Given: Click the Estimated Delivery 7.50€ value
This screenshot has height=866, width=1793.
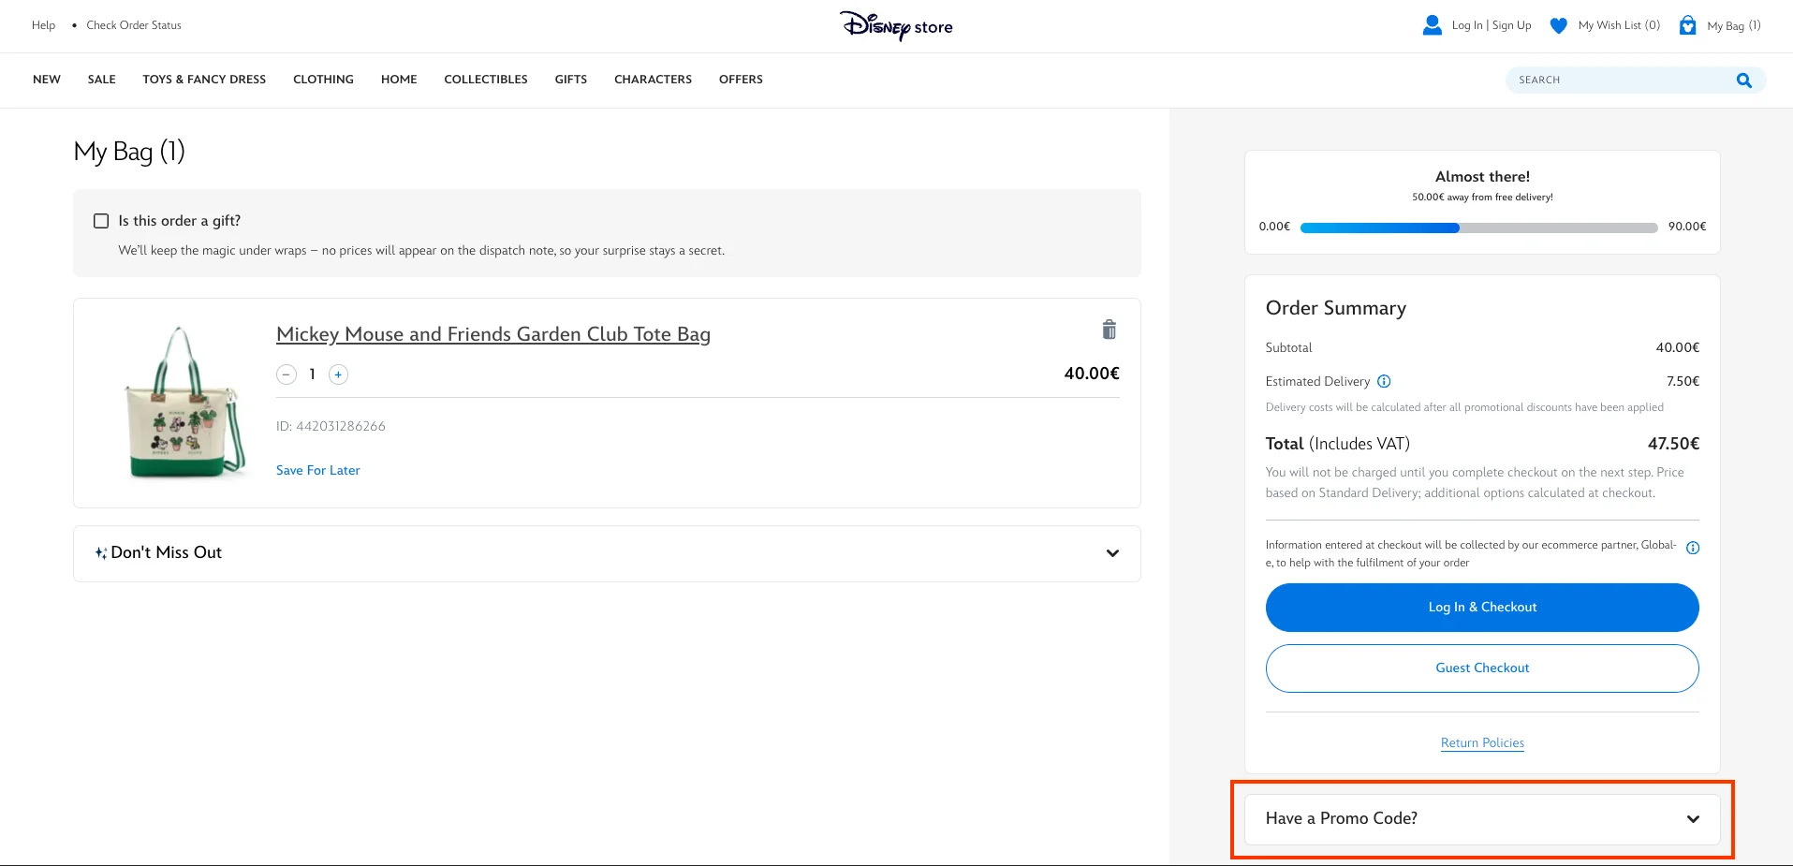Looking at the screenshot, I should [x=1683, y=381].
